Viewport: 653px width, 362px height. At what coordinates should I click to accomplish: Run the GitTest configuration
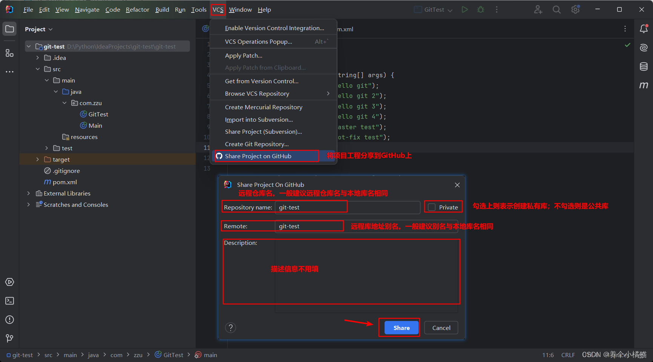pos(465,9)
